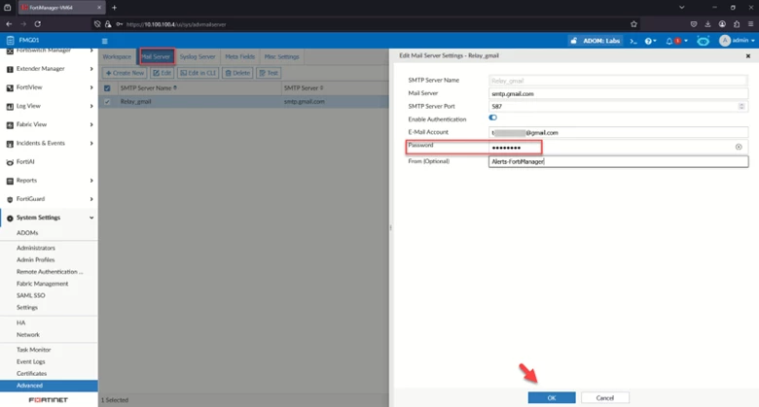
Task: Expand the Log View chevron
Action: coord(91,106)
